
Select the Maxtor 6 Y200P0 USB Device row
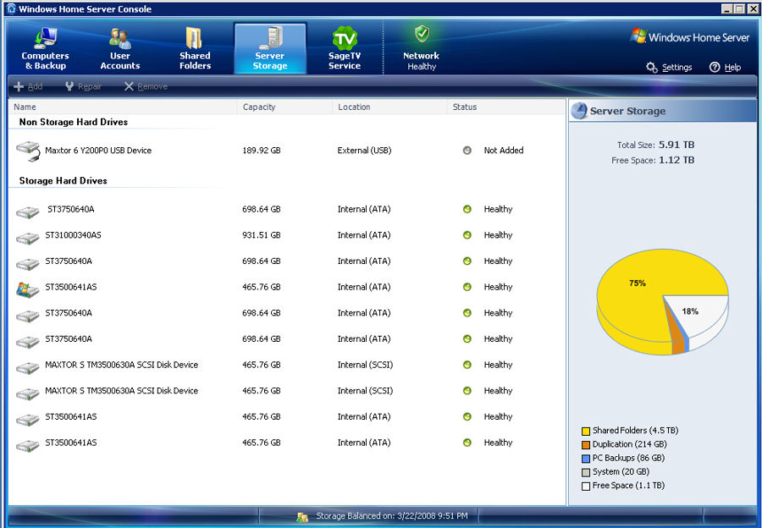pos(287,151)
